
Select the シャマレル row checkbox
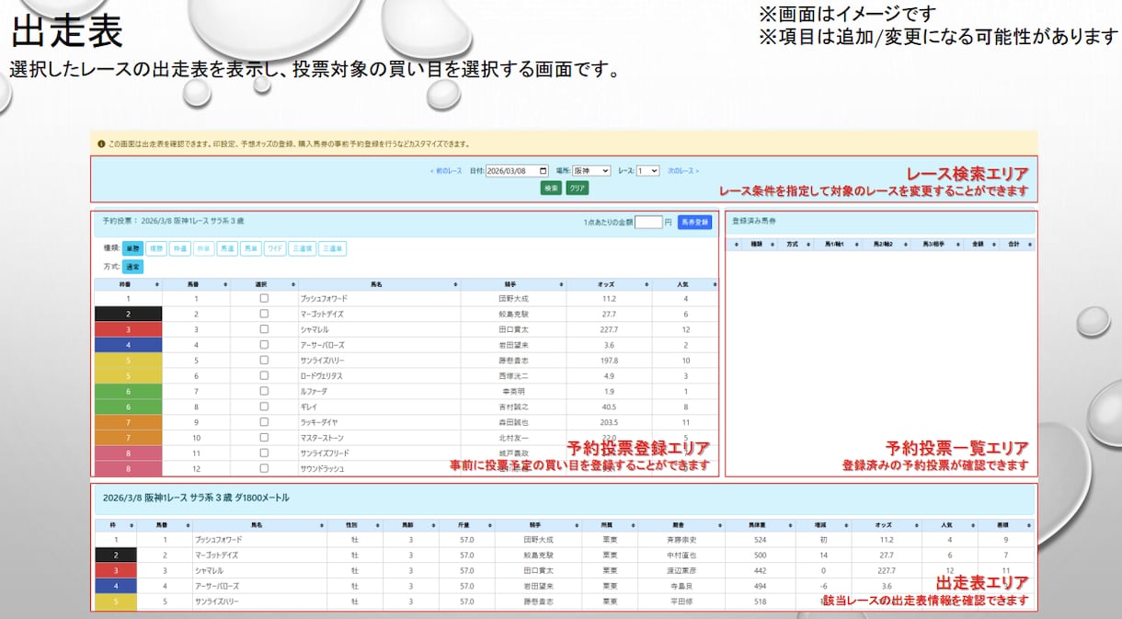click(264, 329)
